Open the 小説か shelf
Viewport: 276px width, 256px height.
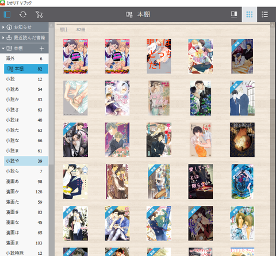[x=24, y=100]
